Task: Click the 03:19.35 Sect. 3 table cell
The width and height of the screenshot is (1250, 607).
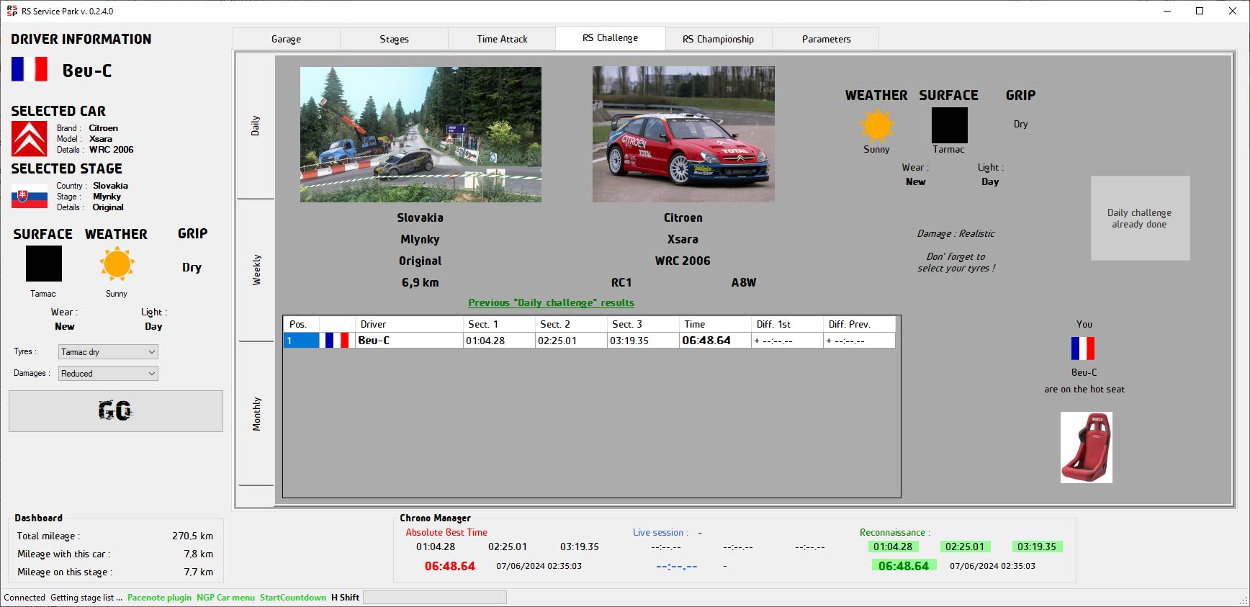Action: tap(643, 341)
